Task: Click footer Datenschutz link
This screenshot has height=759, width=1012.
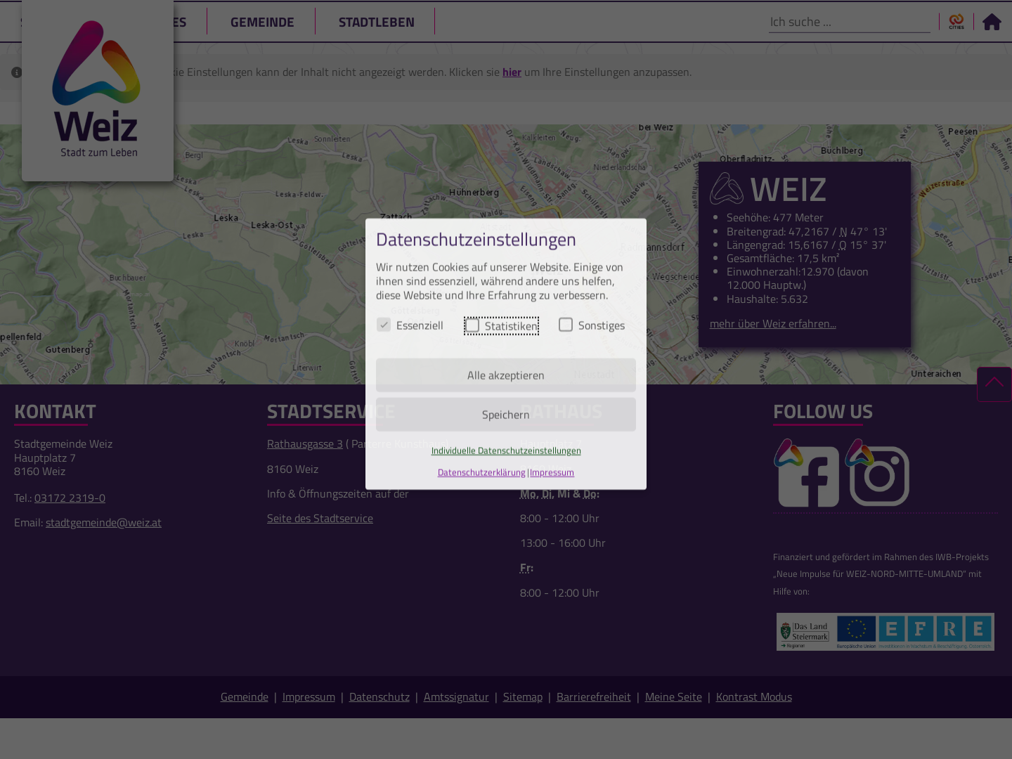Action: pos(379,696)
